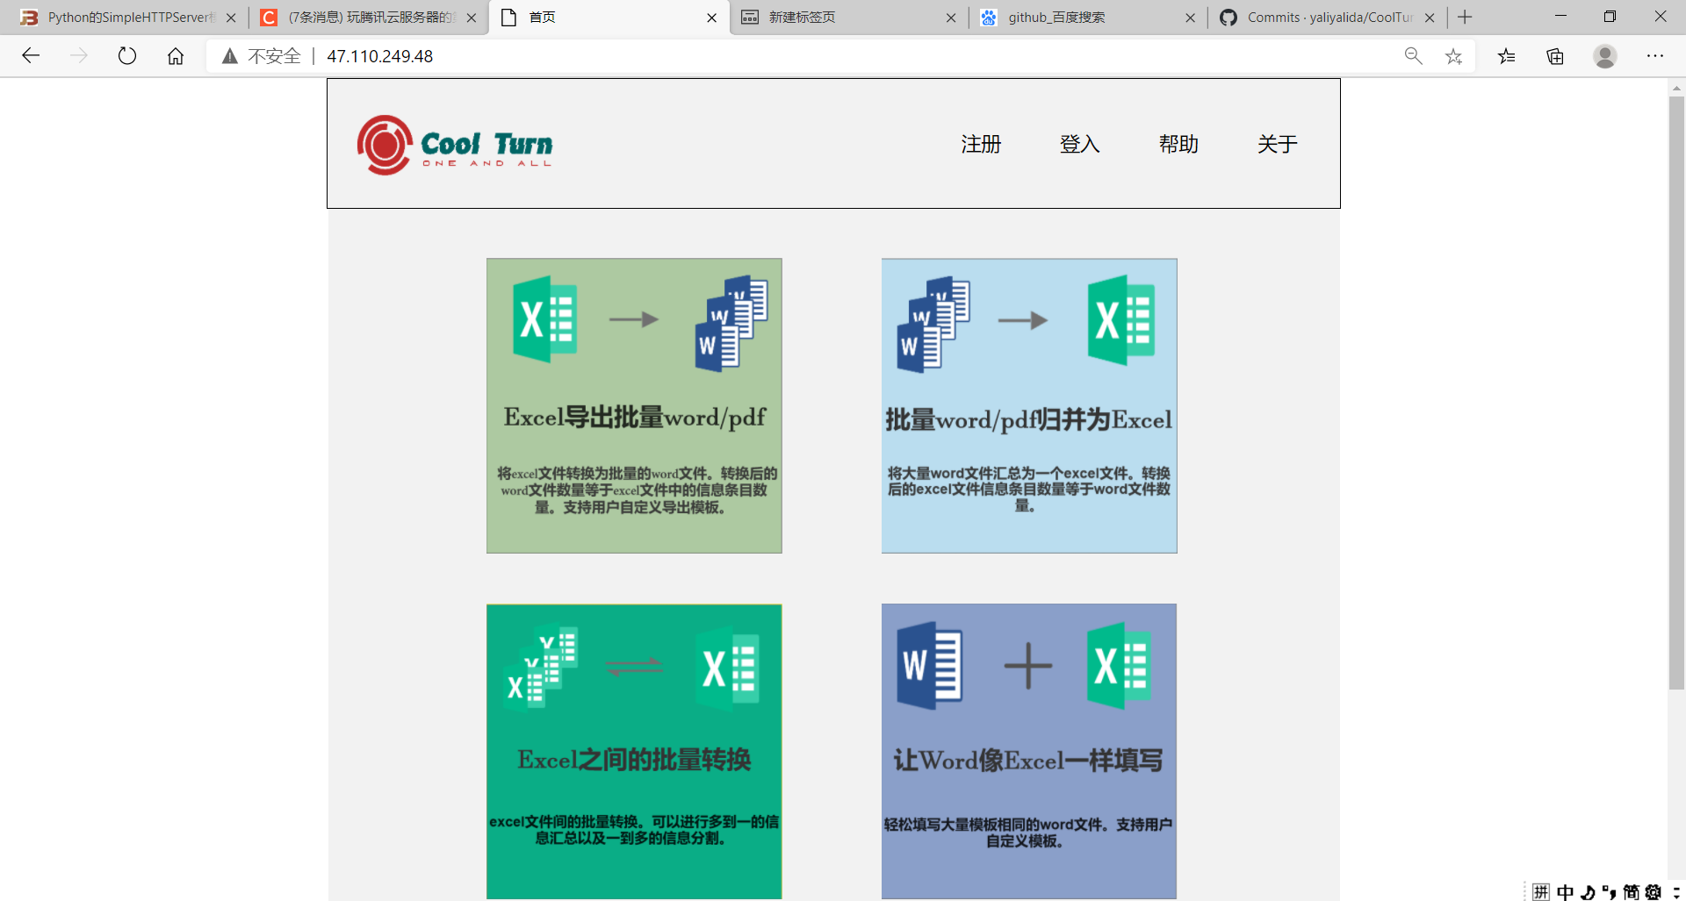This screenshot has width=1686, height=901.
Task: Click description text of word merge card
Action: (1029, 489)
